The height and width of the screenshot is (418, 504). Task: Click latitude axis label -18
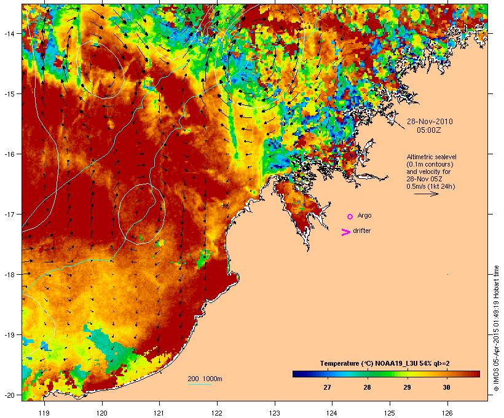9,274
